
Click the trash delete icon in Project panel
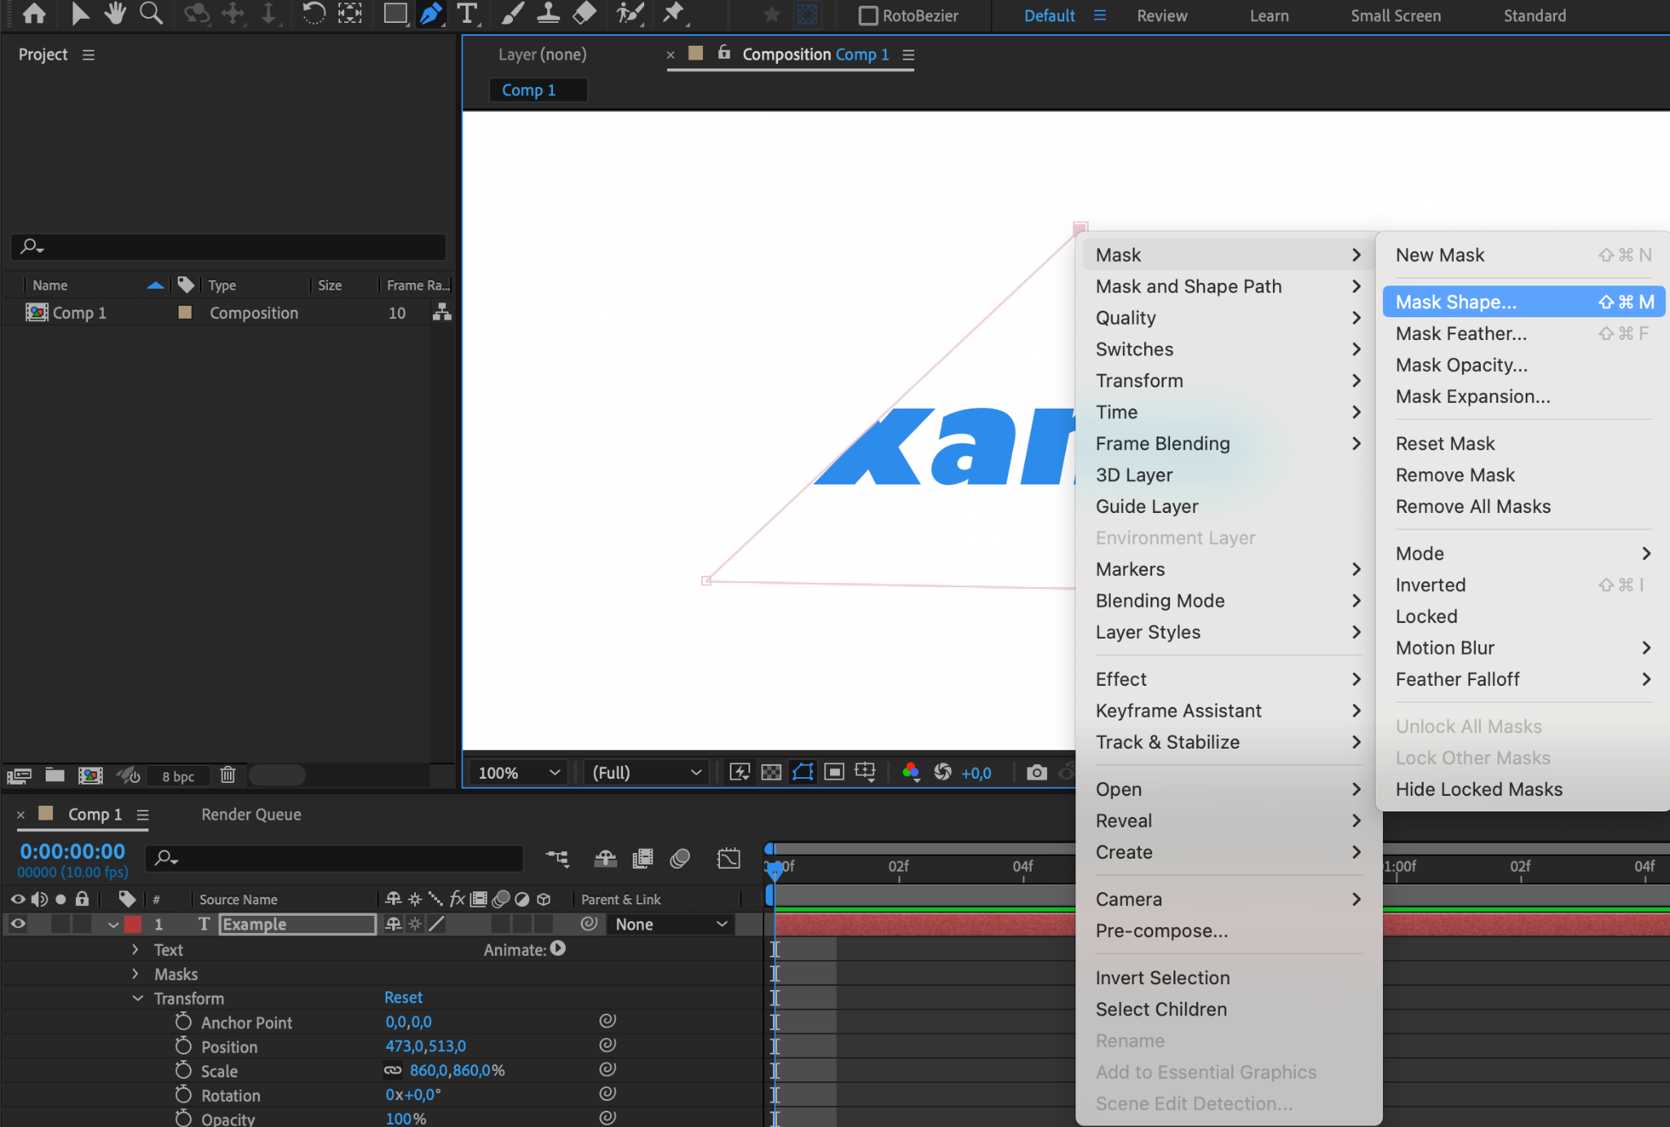coord(228,775)
